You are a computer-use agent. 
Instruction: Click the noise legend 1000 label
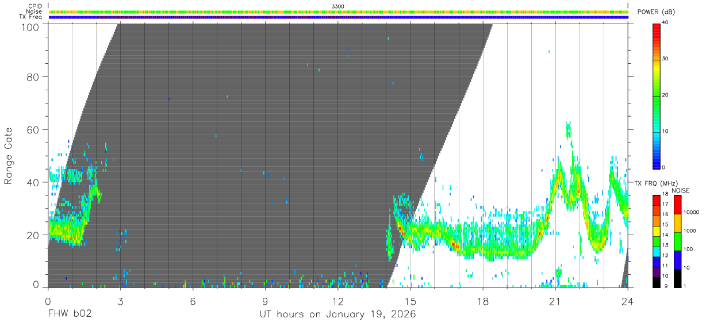(689, 231)
